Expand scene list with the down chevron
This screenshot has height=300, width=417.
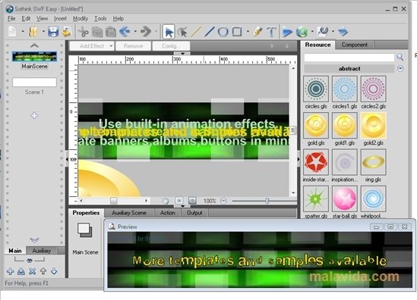tap(35, 240)
